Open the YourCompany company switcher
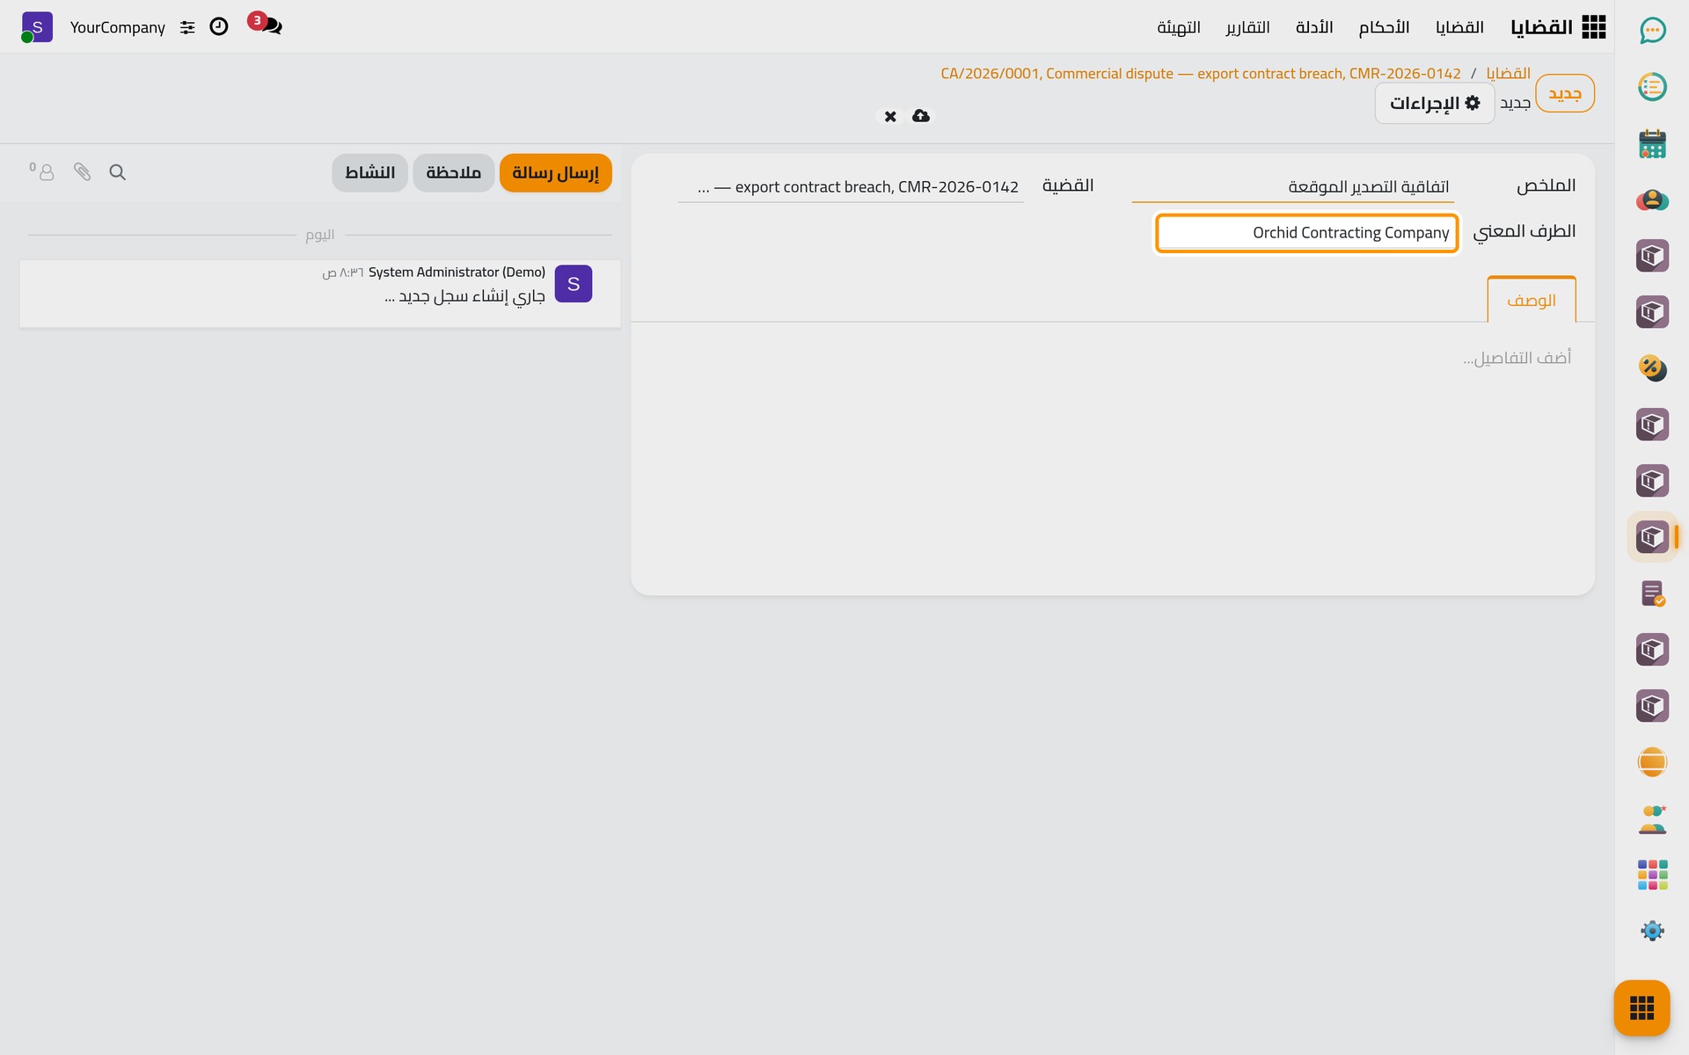Viewport: 1689px width, 1055px height. coord(118,27)
